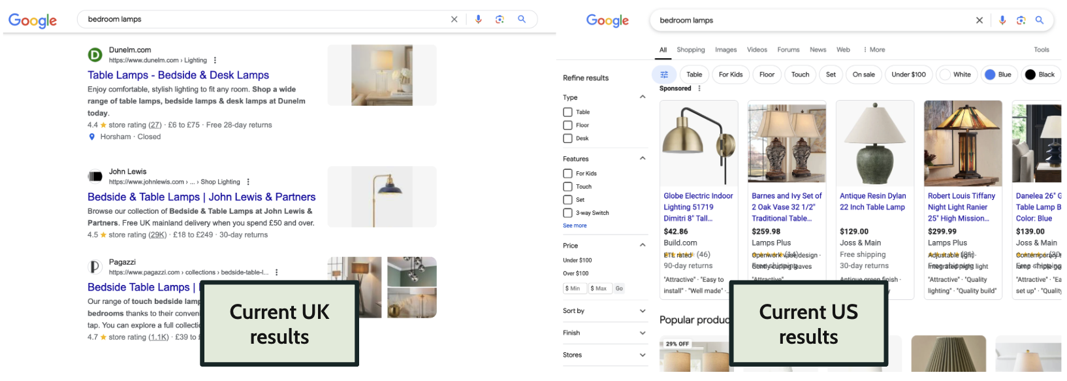
Task: Open Dunelm result's three-dot menu
Action: 215,60
